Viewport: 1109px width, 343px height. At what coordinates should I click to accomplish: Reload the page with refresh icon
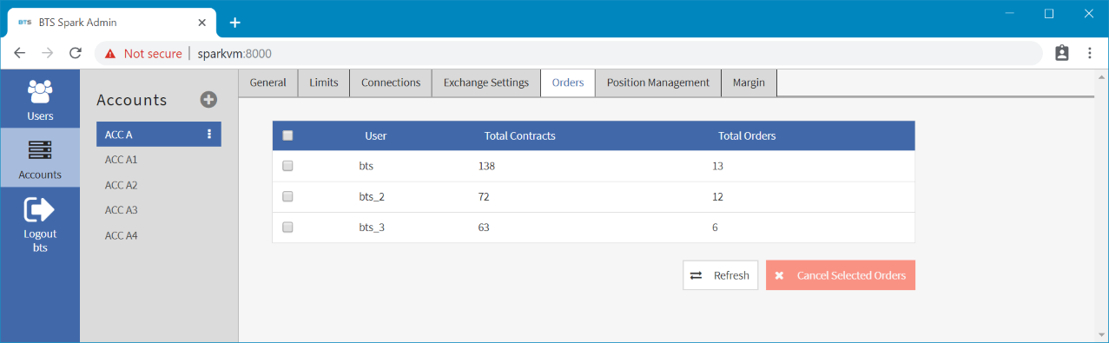(76, 53)
